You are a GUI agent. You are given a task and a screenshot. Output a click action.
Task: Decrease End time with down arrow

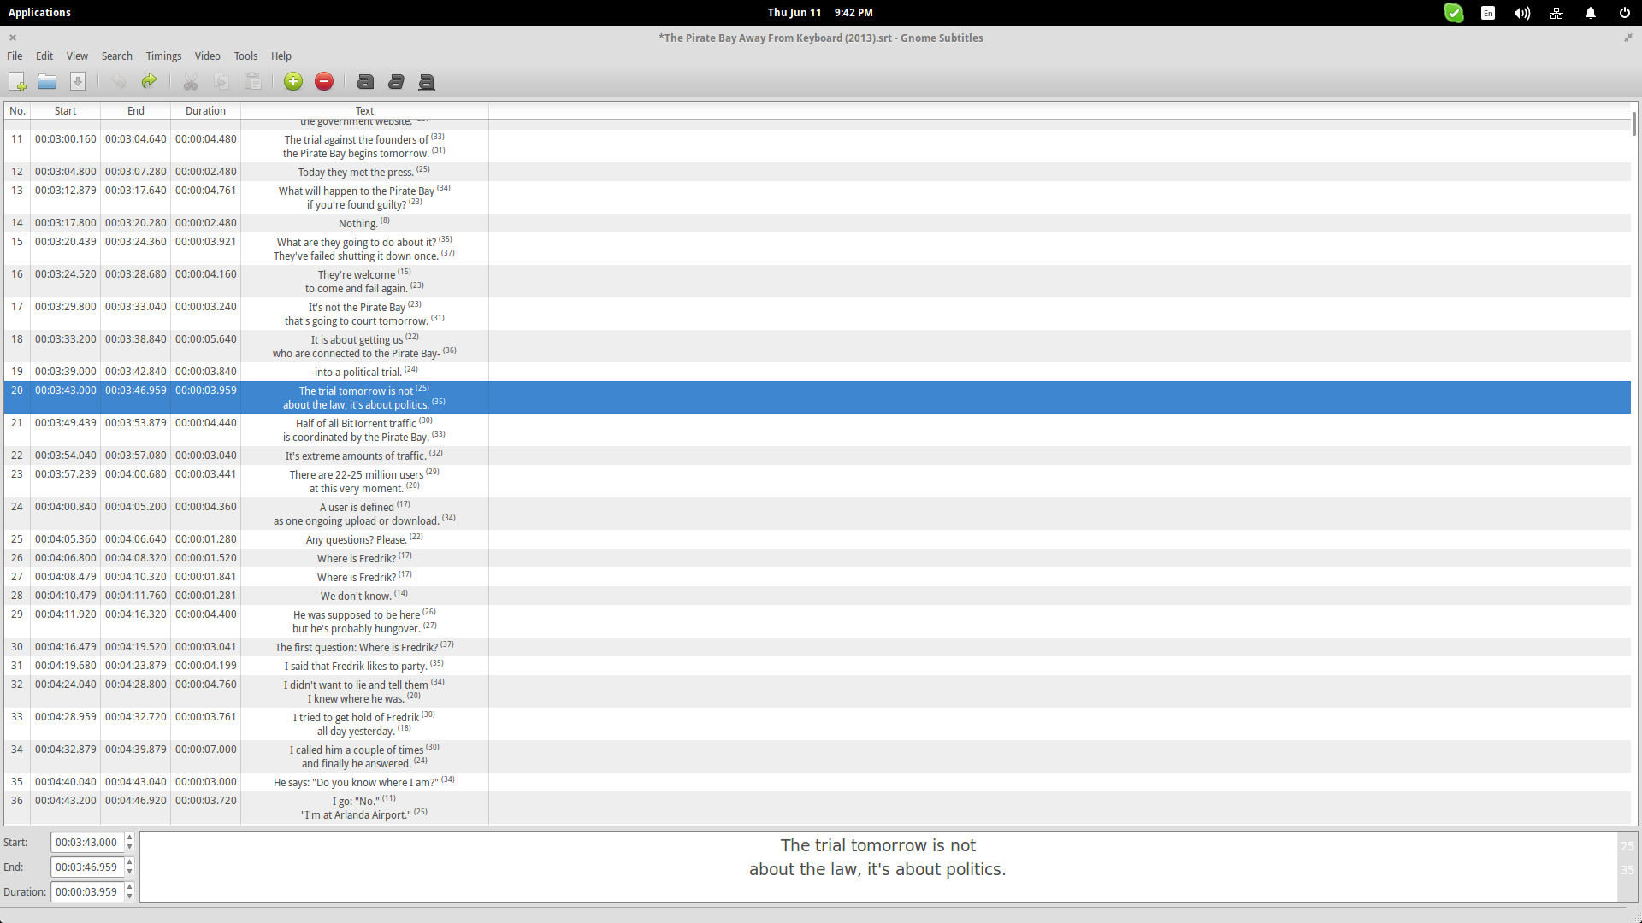(130, 873)
